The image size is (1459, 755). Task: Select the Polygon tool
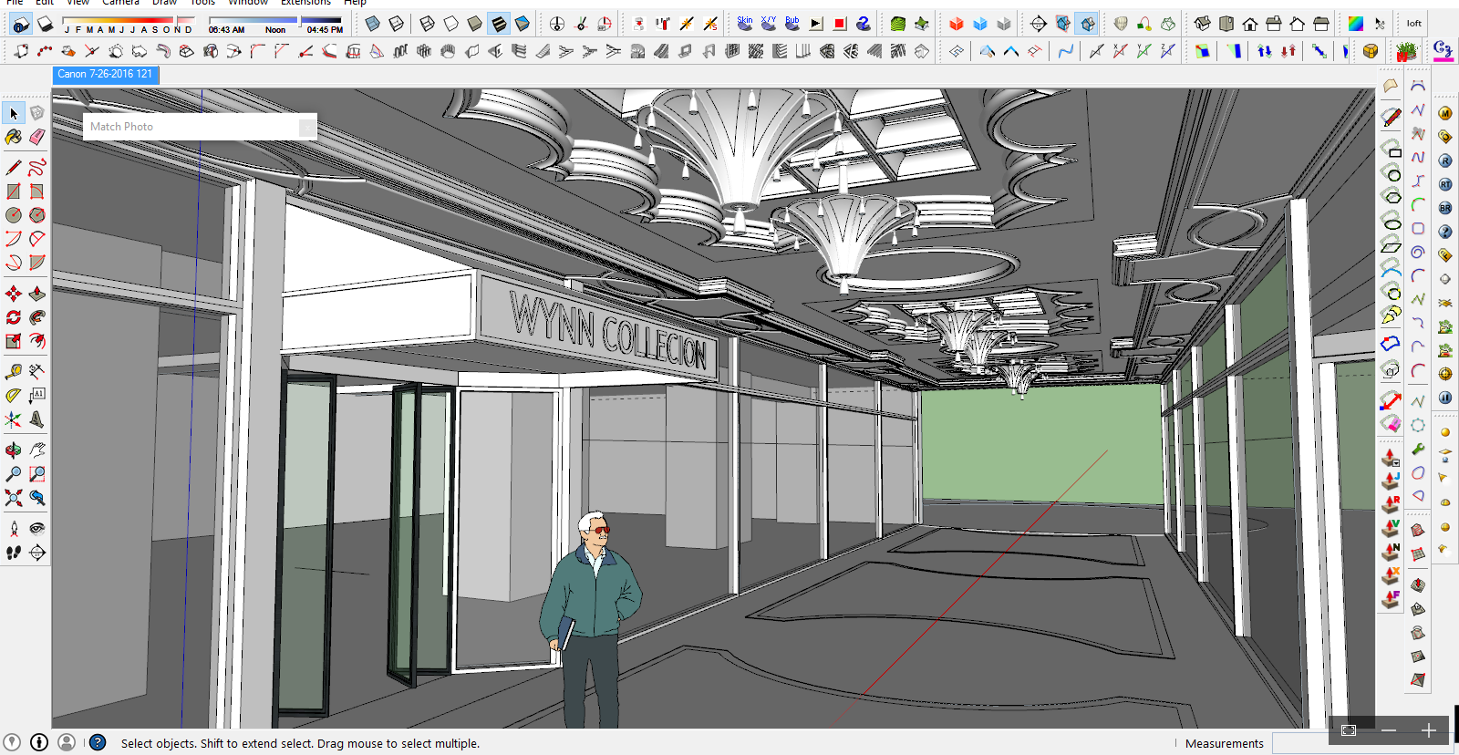[36, 215]
